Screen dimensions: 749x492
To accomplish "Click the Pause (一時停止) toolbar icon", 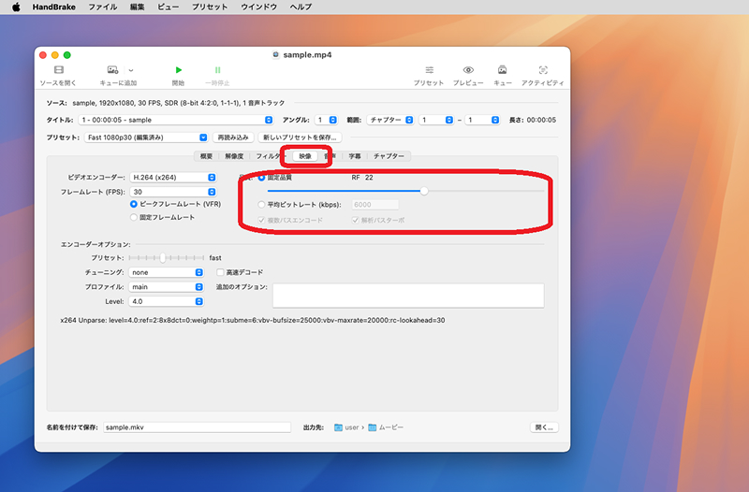I will tap(217, 71).
